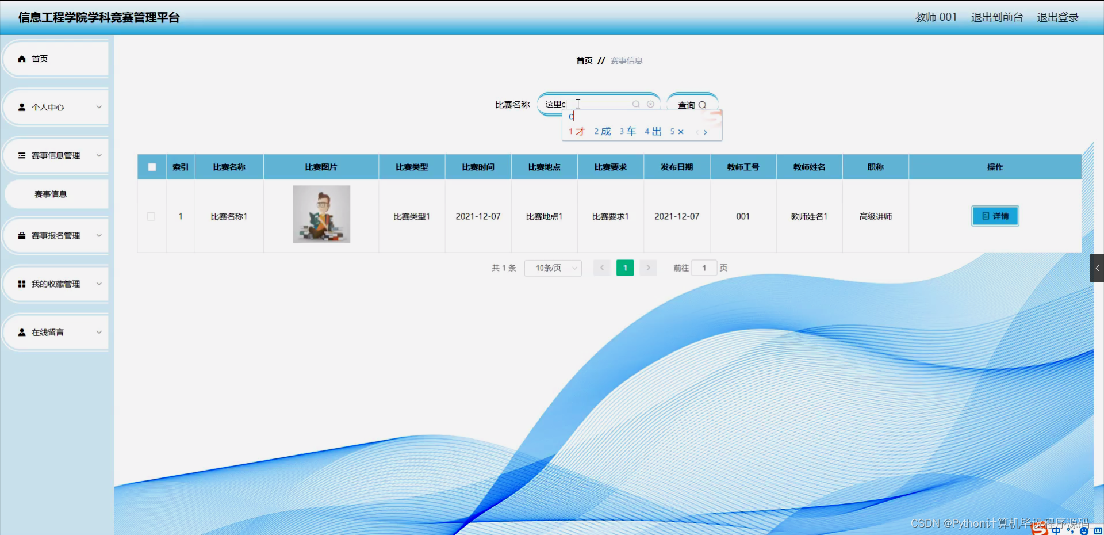The width and height of the screenshot is (1104, 535).
Task: Click the person icon next to 个人中心
Action: pos(22,107)
